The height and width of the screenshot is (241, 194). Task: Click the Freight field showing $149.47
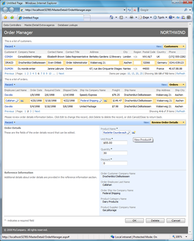pos(117,100)
